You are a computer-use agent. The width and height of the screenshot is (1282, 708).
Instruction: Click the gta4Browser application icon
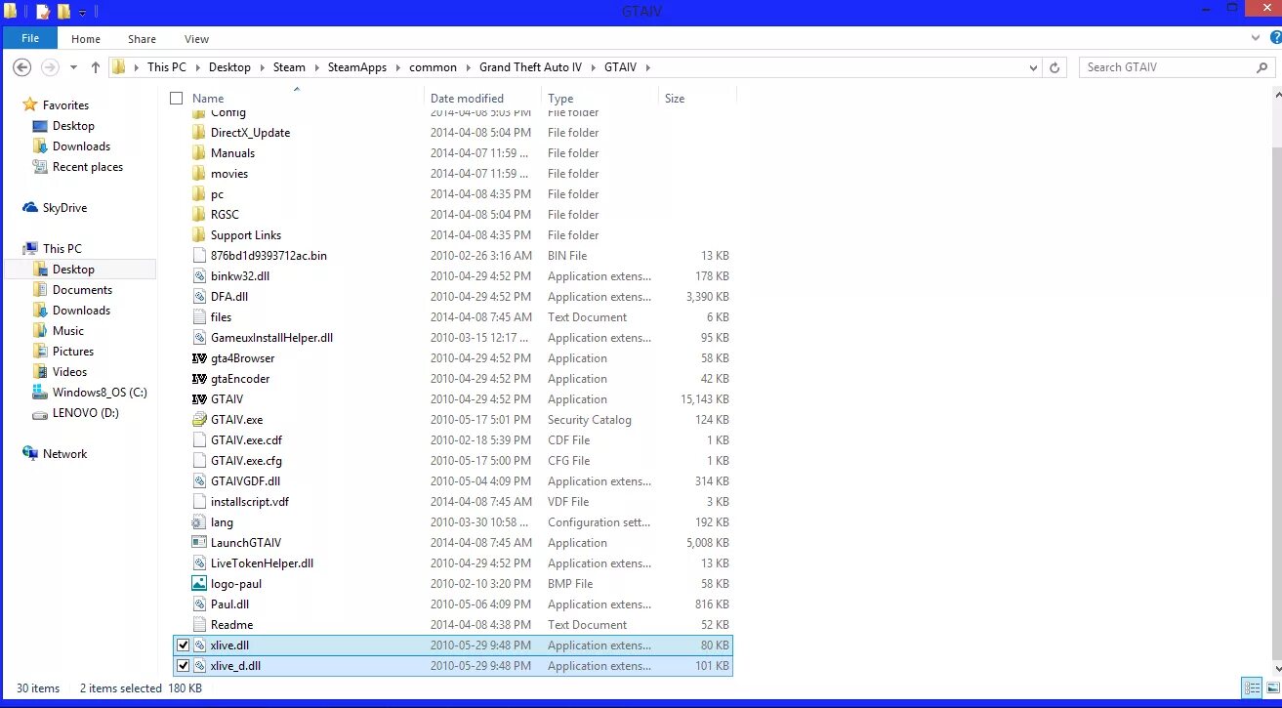200,358
